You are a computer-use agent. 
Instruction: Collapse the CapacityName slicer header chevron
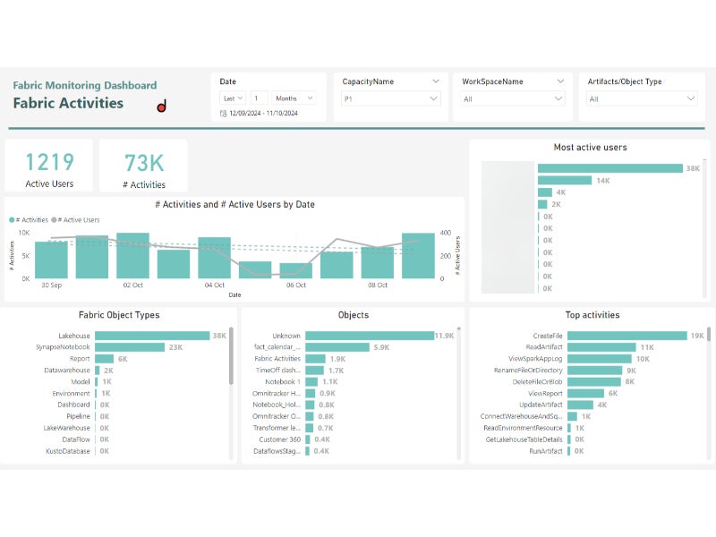click(x=435, y=81)
